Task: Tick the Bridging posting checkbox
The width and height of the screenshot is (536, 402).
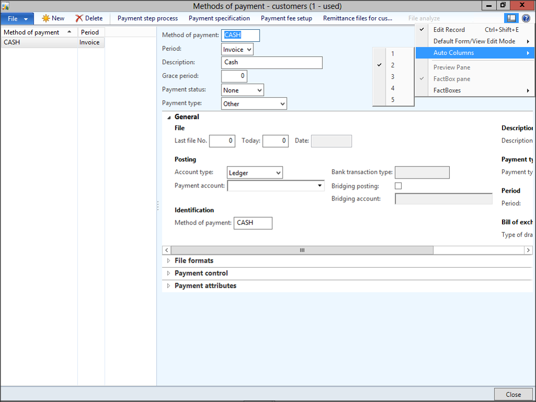Action: pos(398,186)
